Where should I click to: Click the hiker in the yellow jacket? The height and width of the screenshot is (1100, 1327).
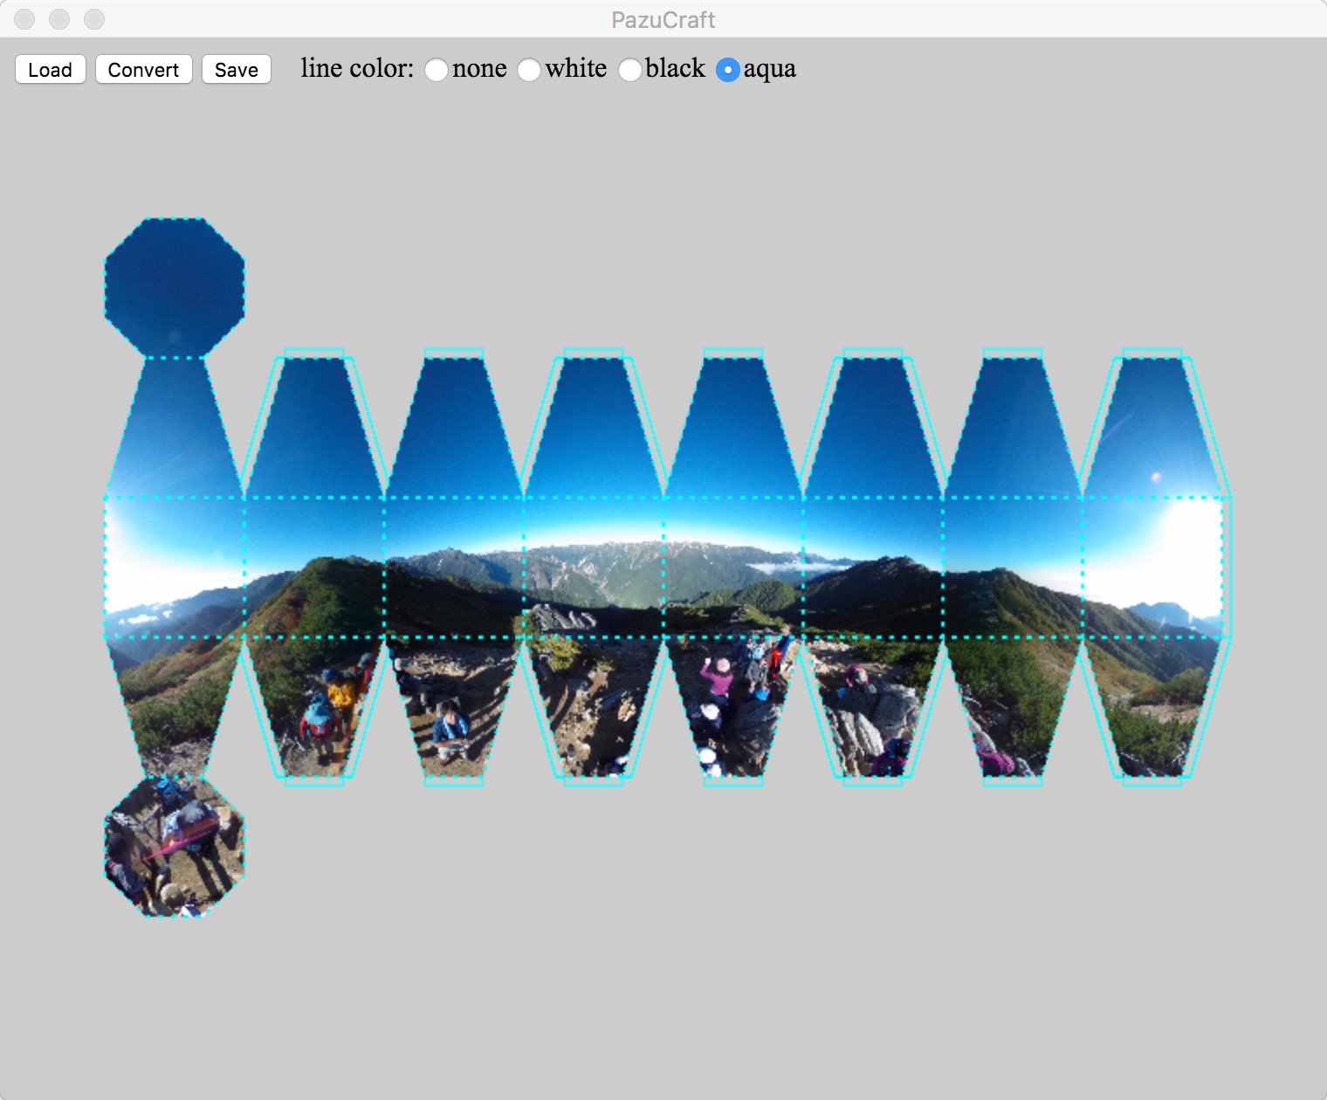pos(340,693)
